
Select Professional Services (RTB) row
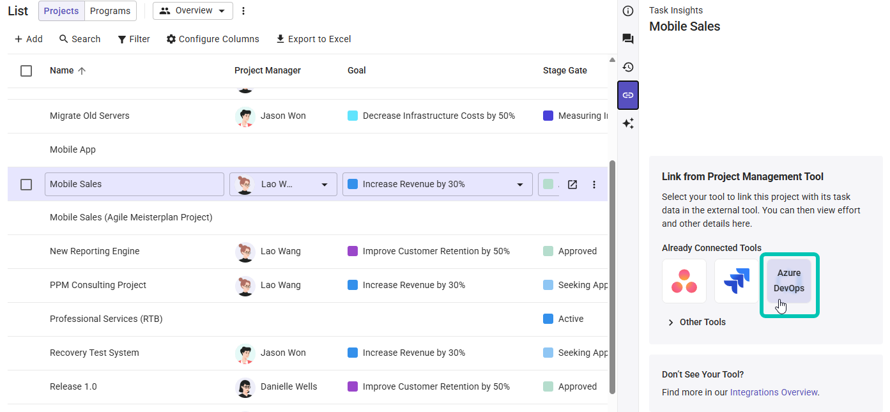pyautogui.click(x=307, y=319)
